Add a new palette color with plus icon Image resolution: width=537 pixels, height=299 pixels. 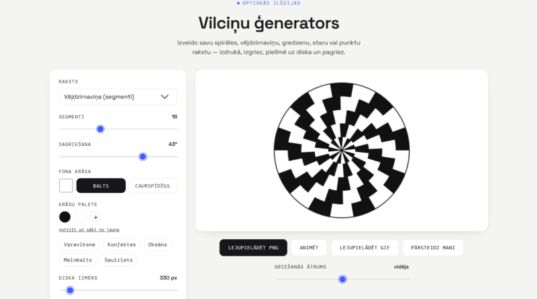(96, 217)
